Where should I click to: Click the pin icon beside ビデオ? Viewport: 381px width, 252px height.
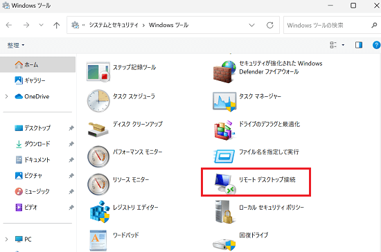pos(71,207)
